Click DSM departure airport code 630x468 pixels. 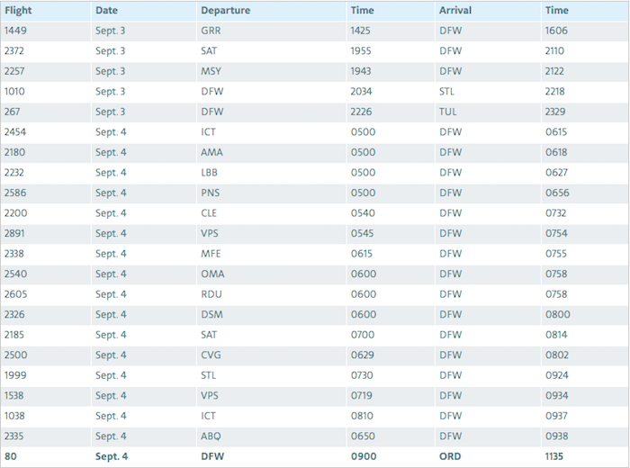point(212,314)
